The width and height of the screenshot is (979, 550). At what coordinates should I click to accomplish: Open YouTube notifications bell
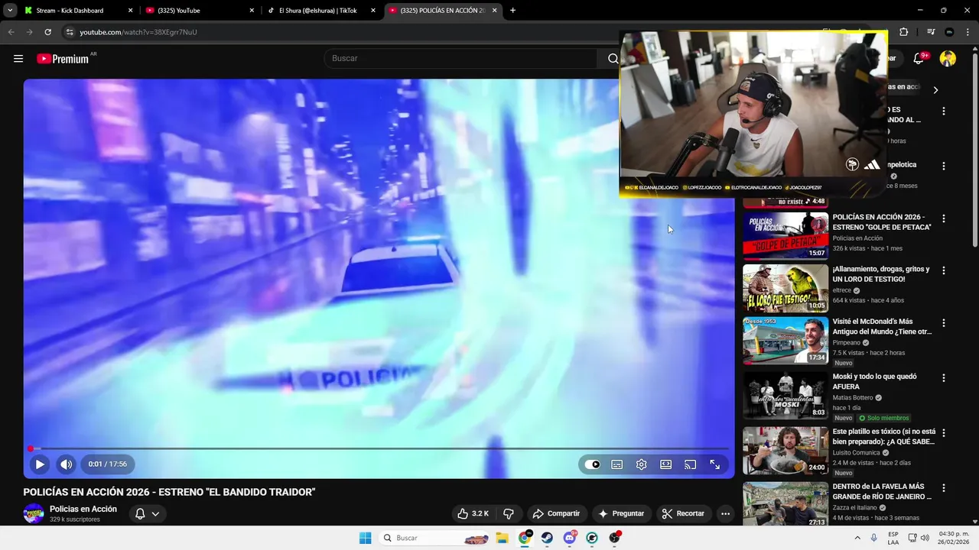[919, 59]
